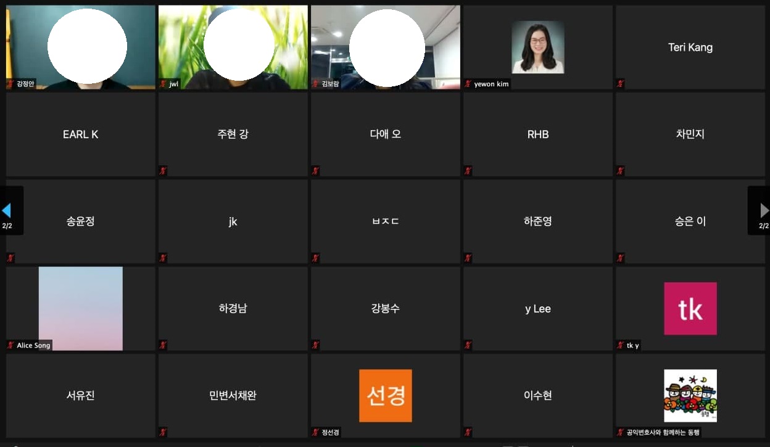Select the 민변서채완 participant tile
Screen dimensions: 770x447
pos(233,395)
